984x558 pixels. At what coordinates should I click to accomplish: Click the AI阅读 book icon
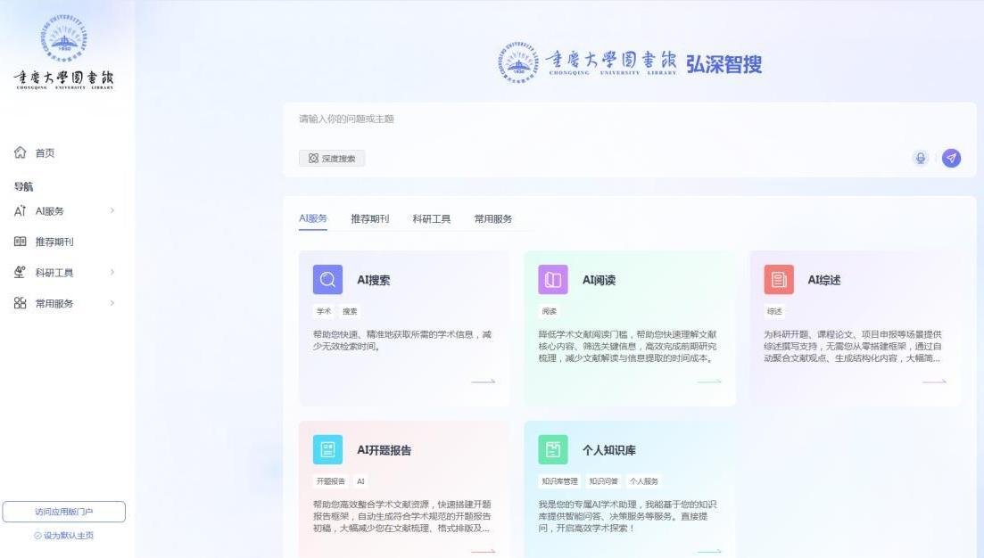pyautogui.click(x=553, y=280)
